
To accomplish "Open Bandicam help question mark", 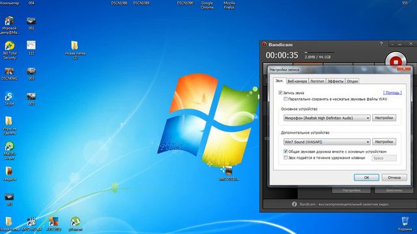I will [381, 44].
